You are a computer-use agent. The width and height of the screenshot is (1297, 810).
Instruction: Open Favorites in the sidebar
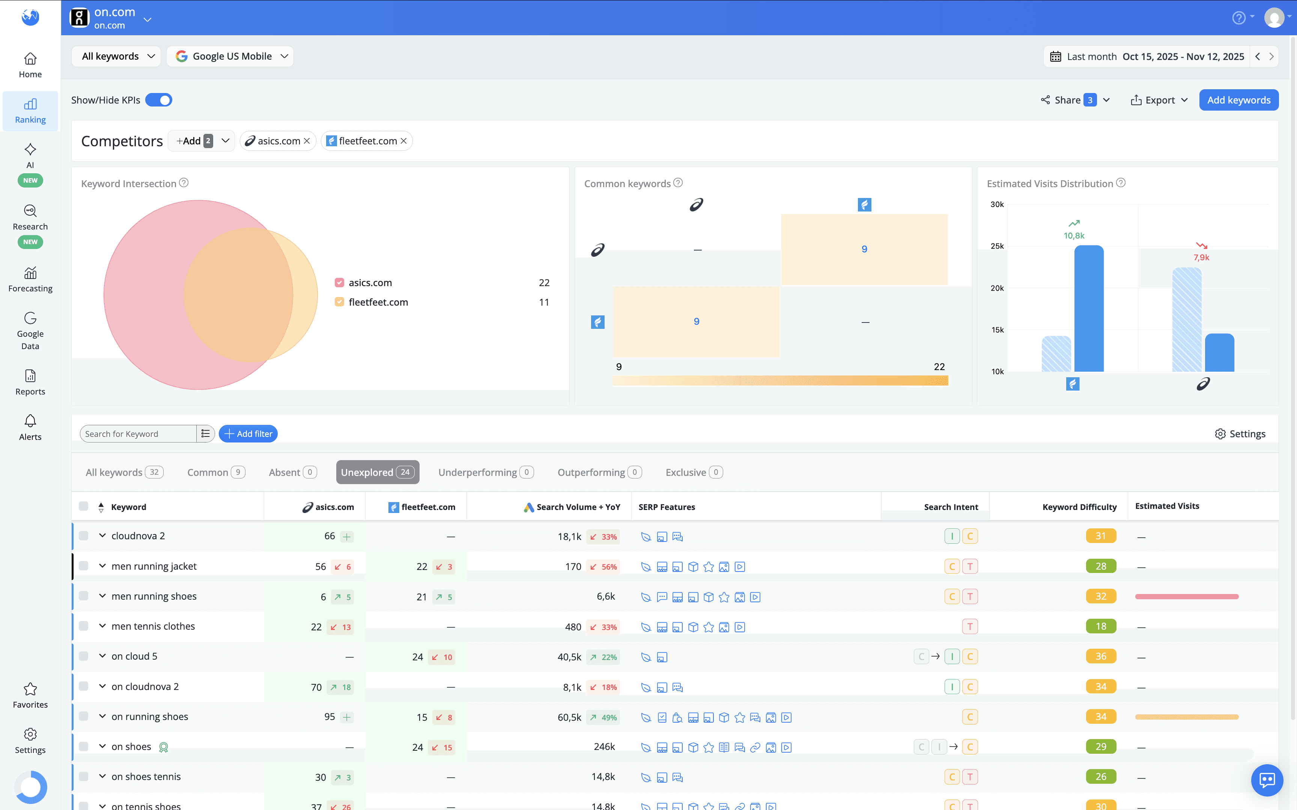(x=30, y=696)
